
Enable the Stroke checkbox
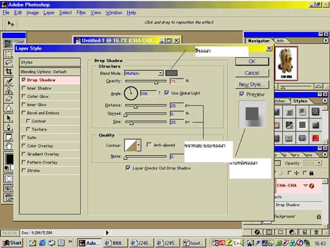coord(24,170)
